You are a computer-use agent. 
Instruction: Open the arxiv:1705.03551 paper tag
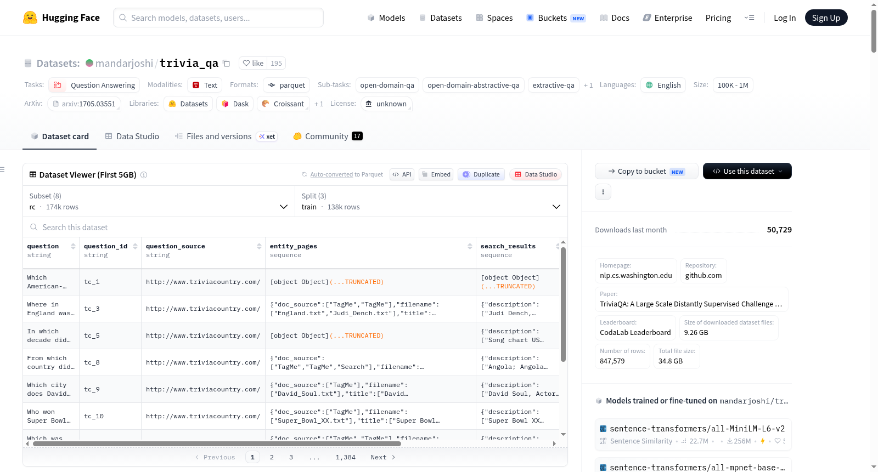pos(84,104)
